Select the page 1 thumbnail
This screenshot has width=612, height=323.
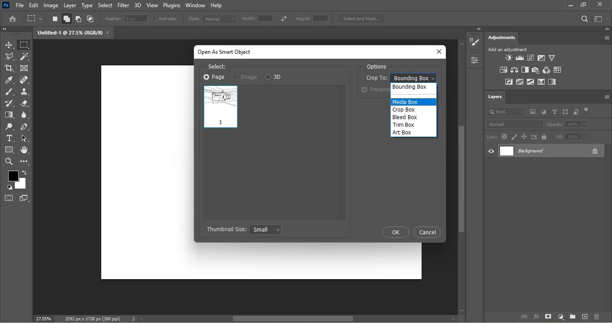(x=220, y=107)
